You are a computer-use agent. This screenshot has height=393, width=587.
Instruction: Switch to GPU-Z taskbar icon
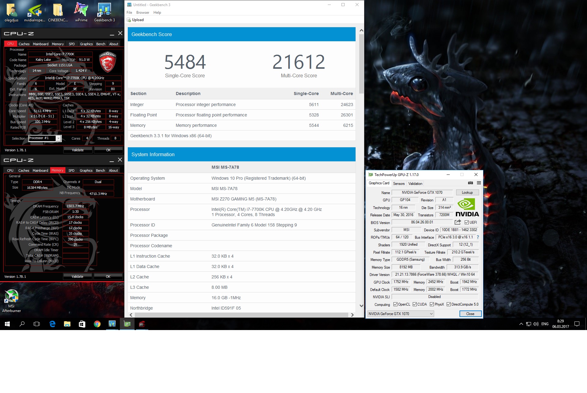click(x=127, y=324)
